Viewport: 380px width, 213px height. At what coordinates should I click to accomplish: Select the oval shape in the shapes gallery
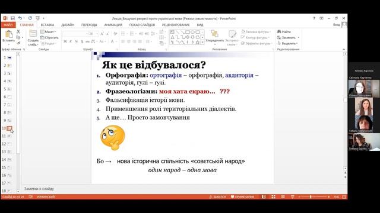(x=192, y=32)
